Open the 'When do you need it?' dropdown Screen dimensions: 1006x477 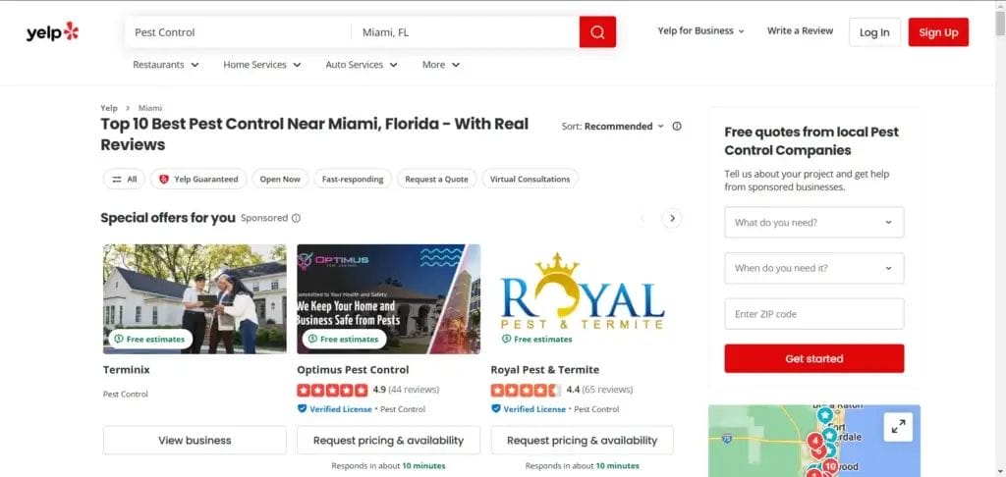click(813, 268)
